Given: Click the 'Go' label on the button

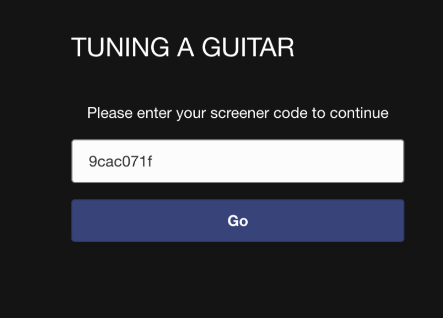Looking at the screenshot, I should click(x=237, y=221).
